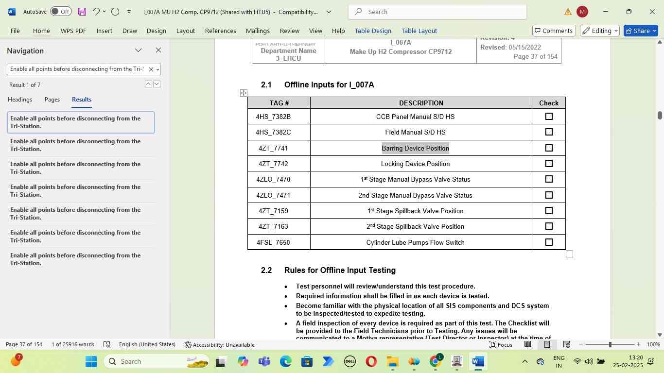Open the File menu
This screenshot has width=664, height=373.
tap(15, 31)
